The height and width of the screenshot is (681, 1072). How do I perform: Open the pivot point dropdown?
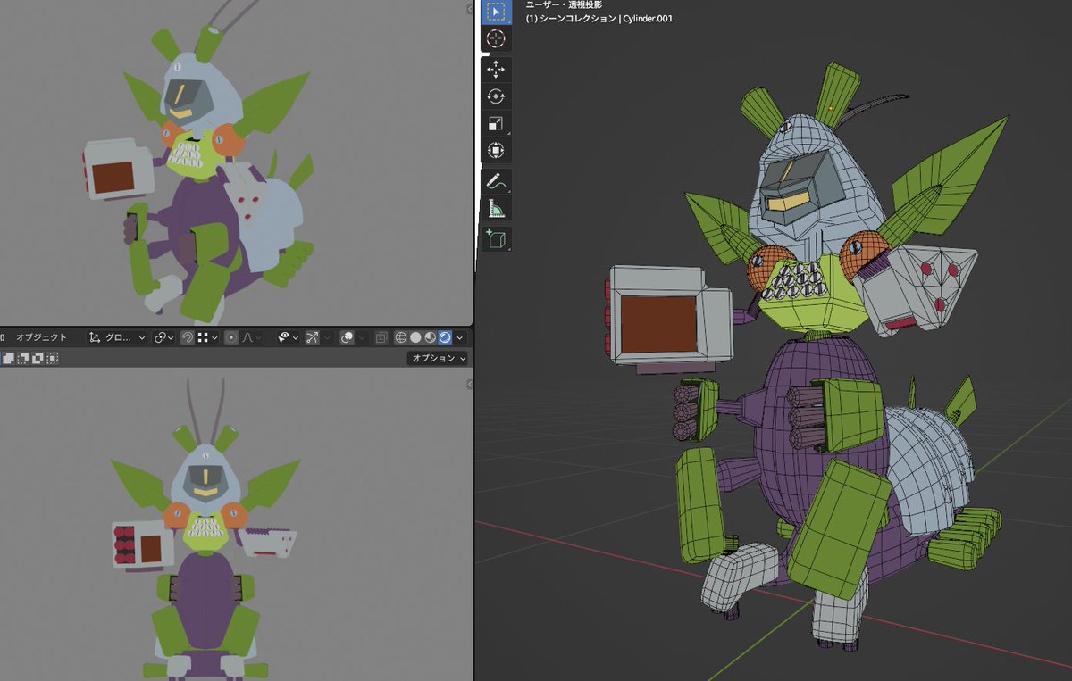tap(163, 337)
